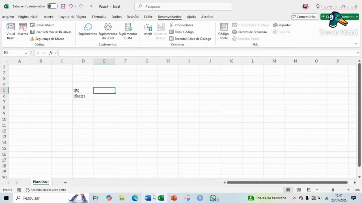362x203 pixels.
Task: Switch to Página Inicial tab
Action: click(28, 17)
